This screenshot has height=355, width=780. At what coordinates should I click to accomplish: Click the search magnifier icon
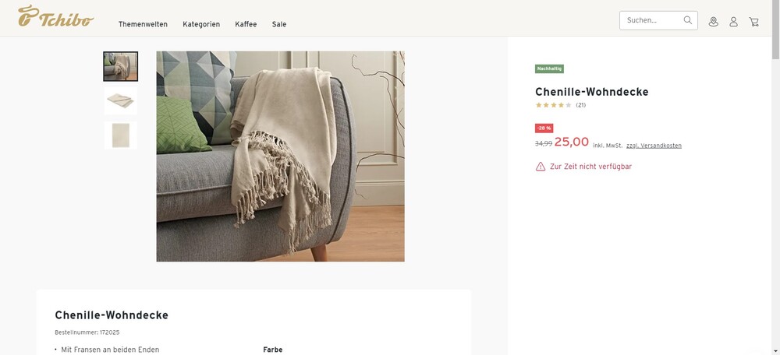pos(687,20)
